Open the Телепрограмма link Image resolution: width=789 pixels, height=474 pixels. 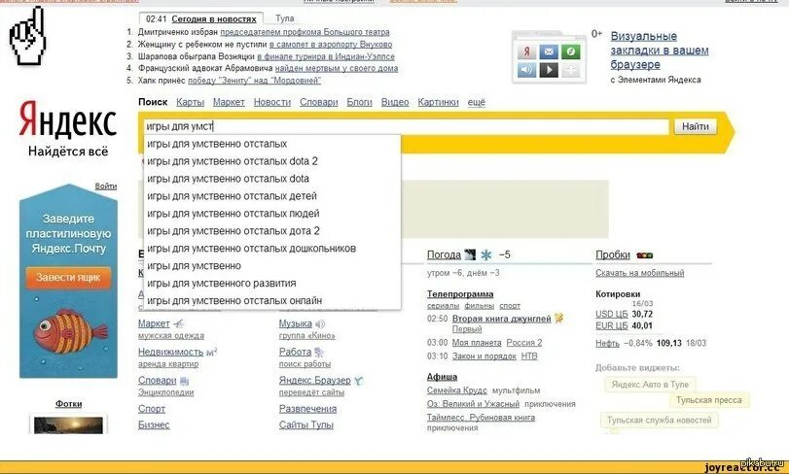pyautogui.click(x=460, y=294)
